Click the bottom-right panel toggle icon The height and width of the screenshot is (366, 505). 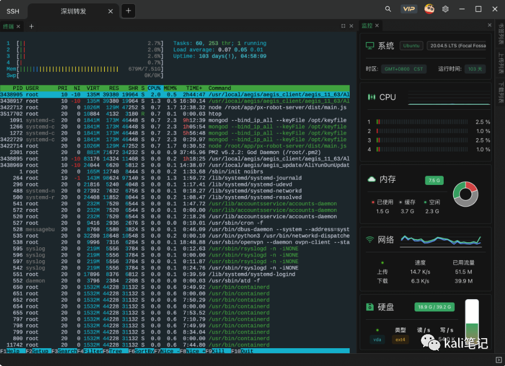pyautogui.click(x=498, y=360)
